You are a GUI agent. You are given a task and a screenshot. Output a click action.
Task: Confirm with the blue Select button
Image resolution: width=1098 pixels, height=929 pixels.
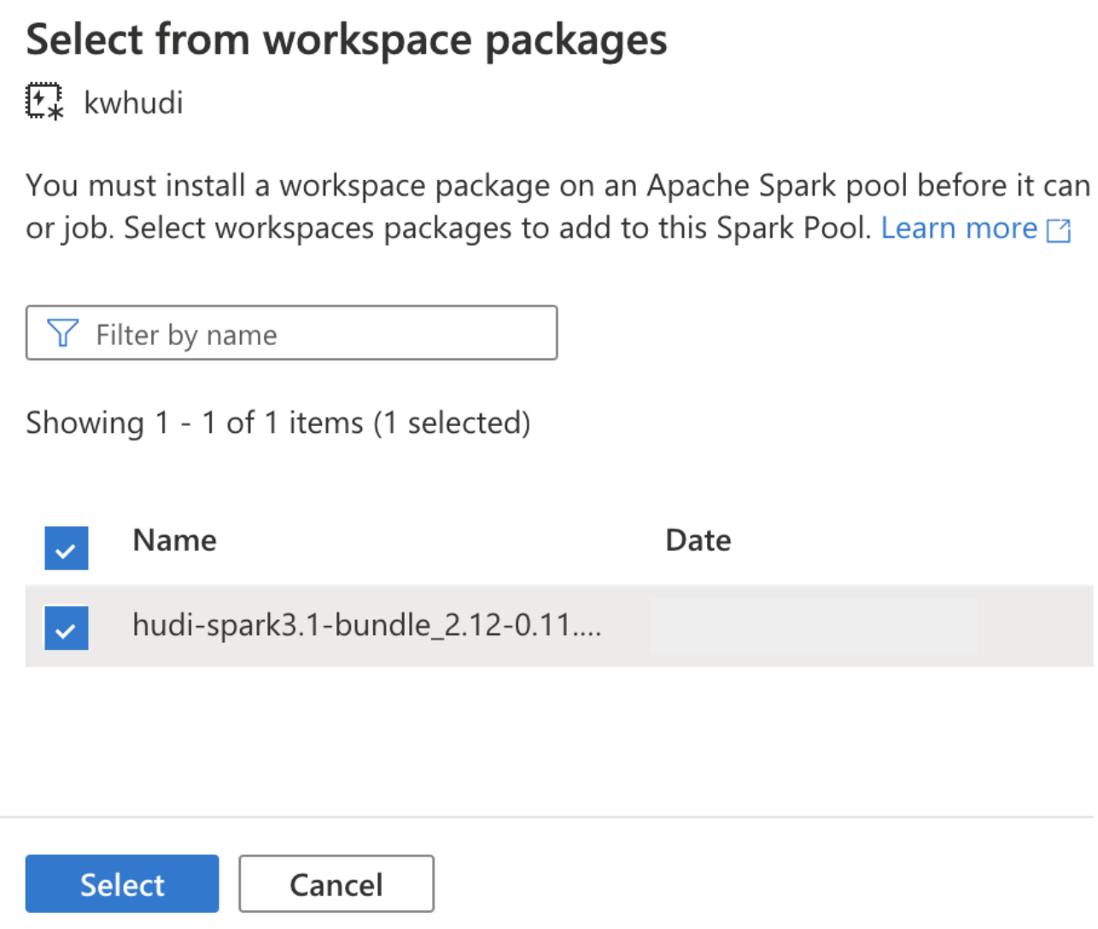point(122,884)
